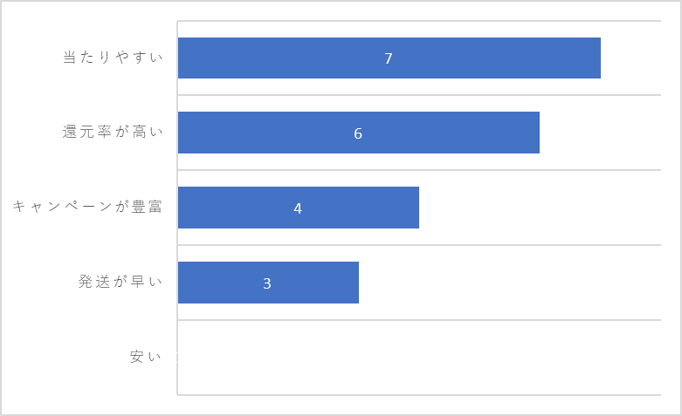Image resolution: width=682 pixels, height=416 pixels.
Task: Select the data label showing 6
Action: pos(358,133)
